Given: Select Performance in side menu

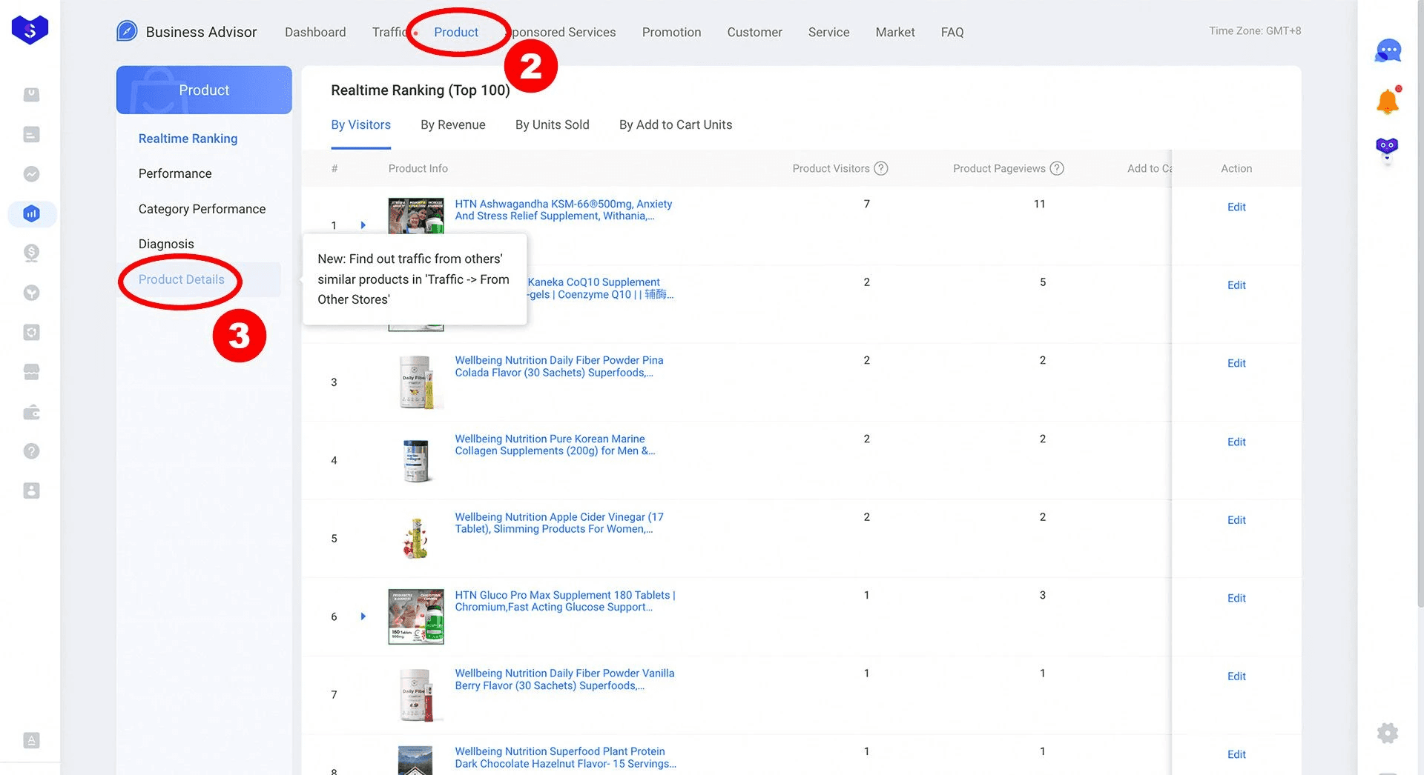Looking at the screenshot, I should point(175,173).
